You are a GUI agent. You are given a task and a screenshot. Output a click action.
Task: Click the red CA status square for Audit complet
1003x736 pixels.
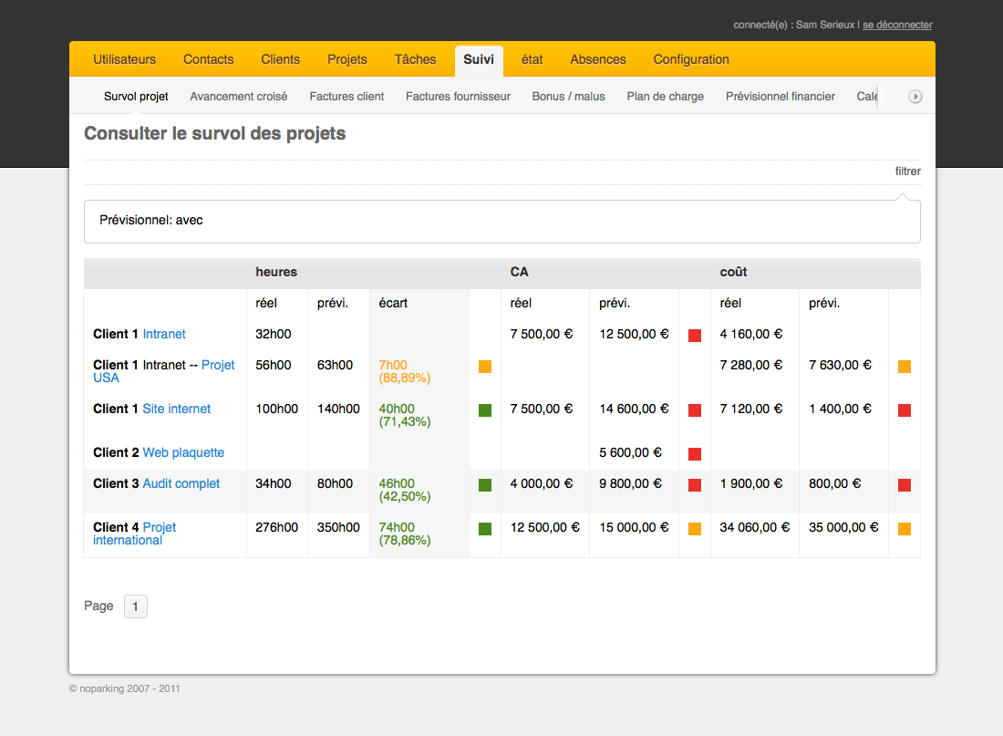(695, 485)
